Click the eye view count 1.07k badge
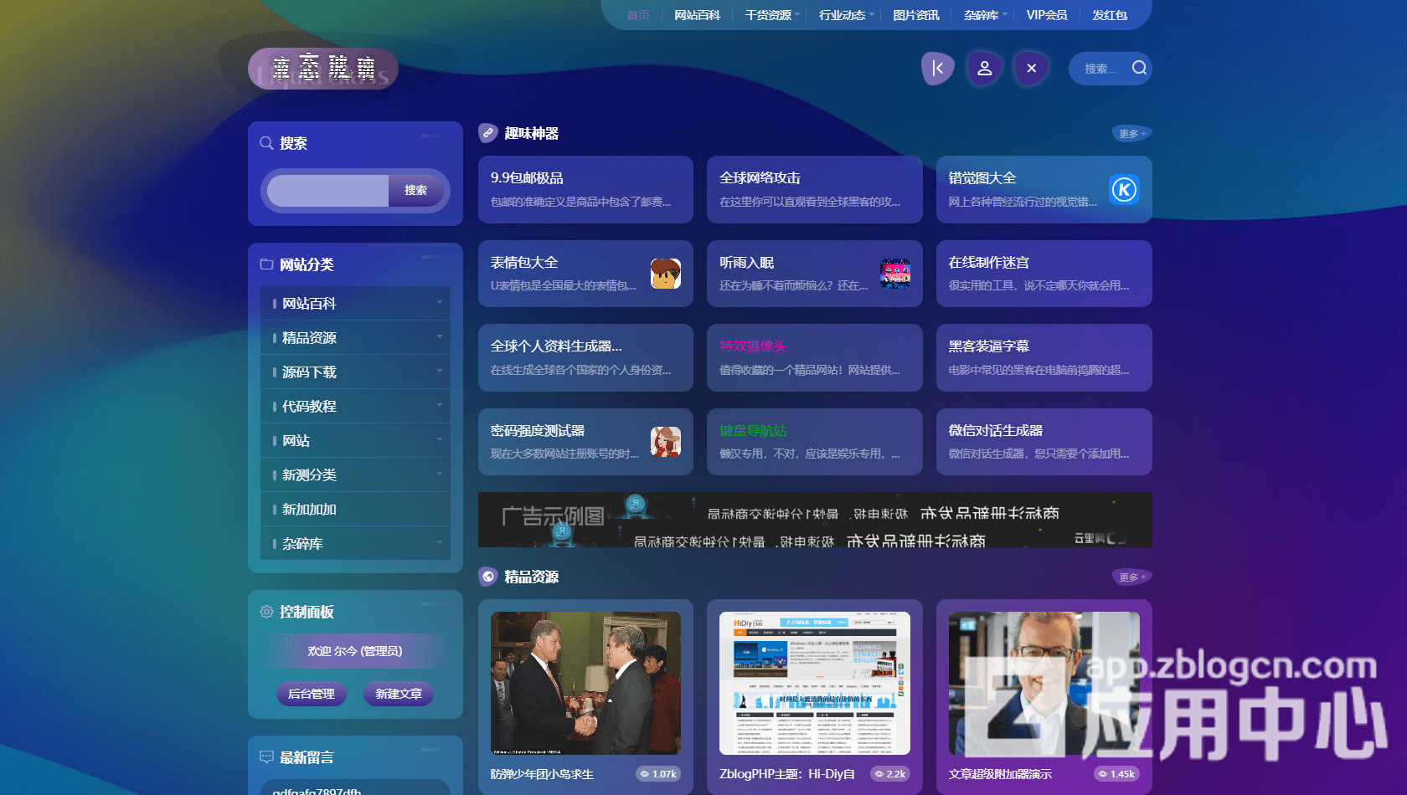 pos(657,774)
